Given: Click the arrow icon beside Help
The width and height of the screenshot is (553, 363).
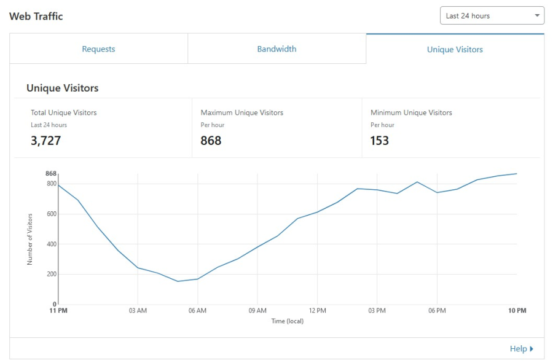Looking at the screenshot, I should coord(531,349).
